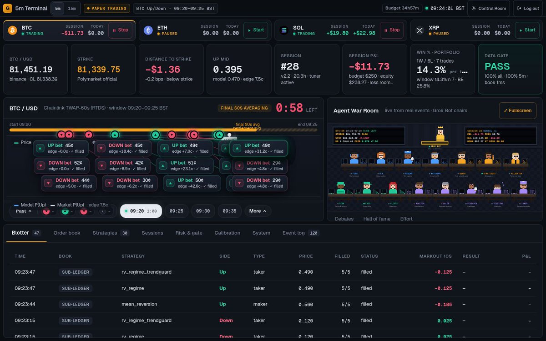546x341 pixels.
Task: Click up-arrow icon on UP bet 51¢ card
Action: coord(163,165)
